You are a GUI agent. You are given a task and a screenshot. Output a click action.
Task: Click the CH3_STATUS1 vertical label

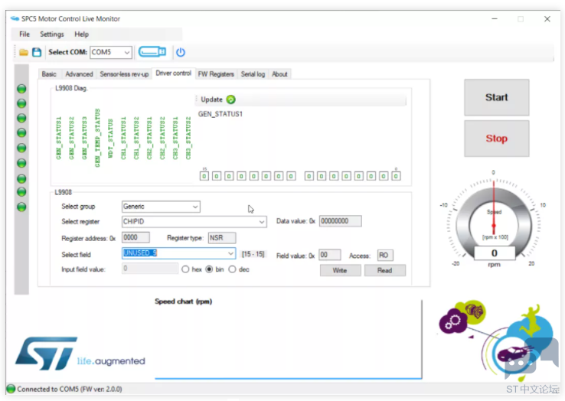(x=175, y=138)
